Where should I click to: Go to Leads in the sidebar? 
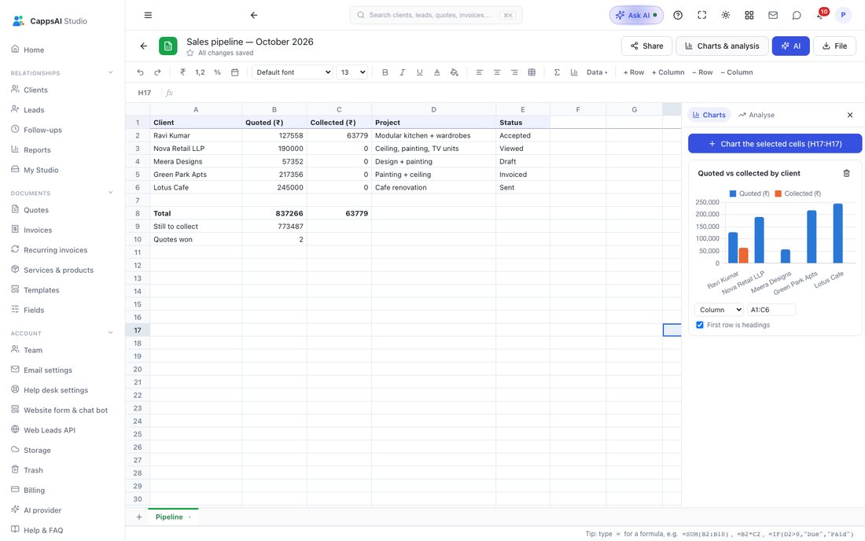pos(34,110)
